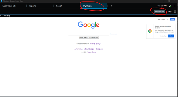
Task: Open the Gmail link
Action: click(x=159, y=19)
